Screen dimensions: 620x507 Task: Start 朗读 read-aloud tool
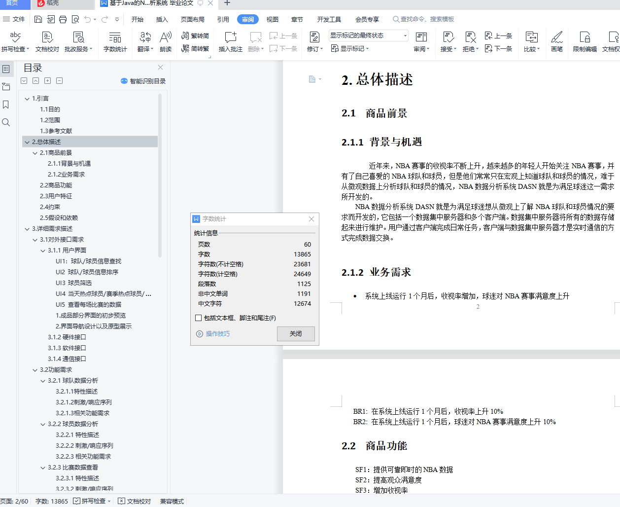click(166, 42)
